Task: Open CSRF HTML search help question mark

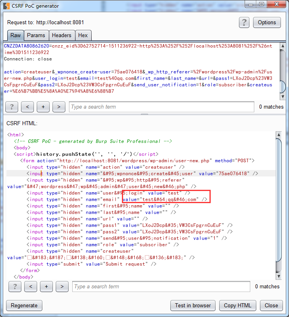Action: click(x=15, y=286)
